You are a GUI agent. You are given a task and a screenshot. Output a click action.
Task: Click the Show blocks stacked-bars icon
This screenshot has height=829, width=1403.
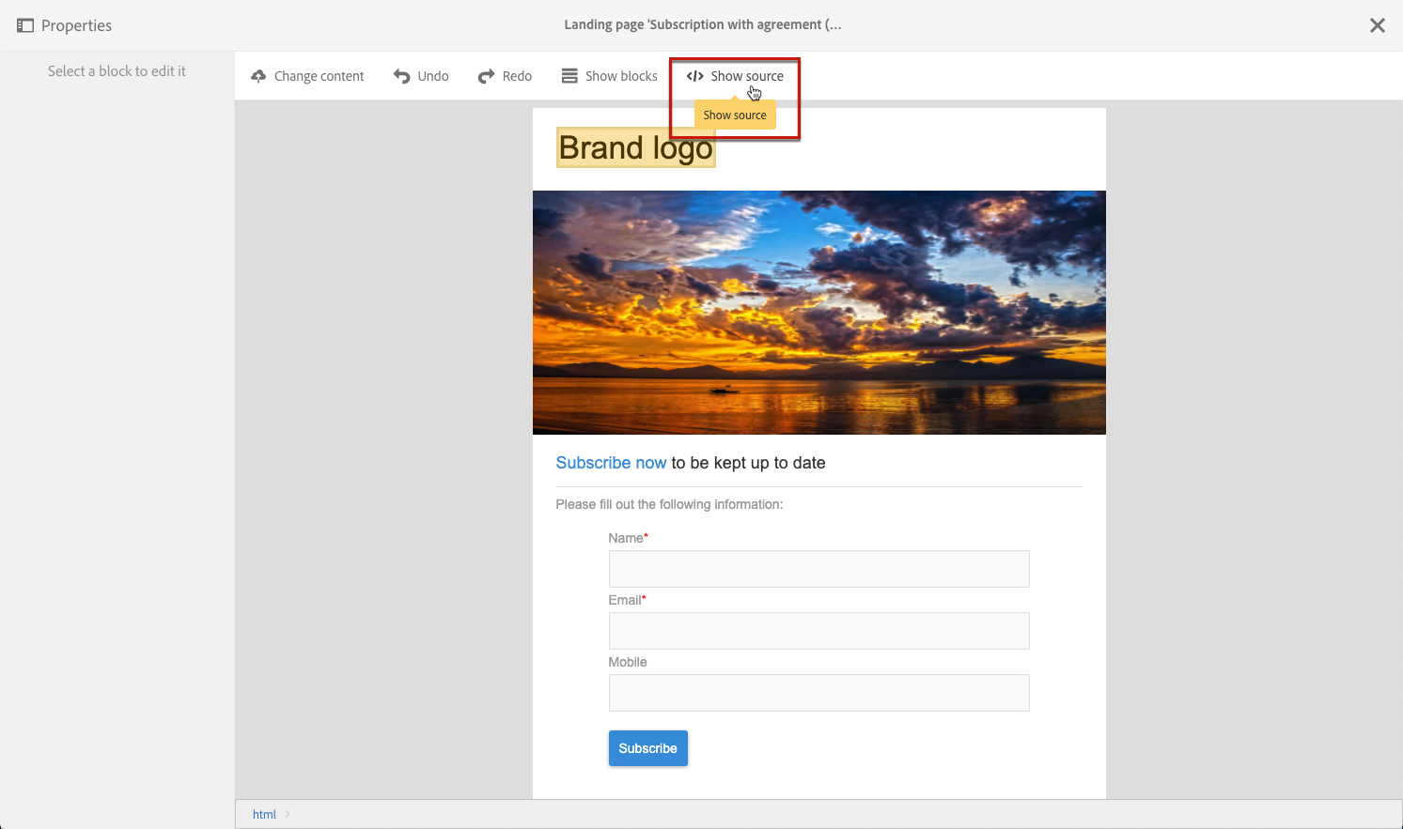click(569, 76)
